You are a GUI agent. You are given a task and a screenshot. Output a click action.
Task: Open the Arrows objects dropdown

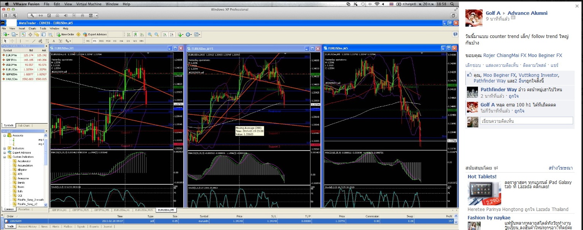(x=69, y=41)
